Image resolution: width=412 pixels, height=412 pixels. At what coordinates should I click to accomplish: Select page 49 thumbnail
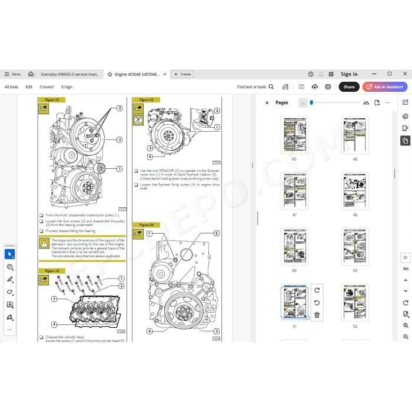(x=294, y=247)
